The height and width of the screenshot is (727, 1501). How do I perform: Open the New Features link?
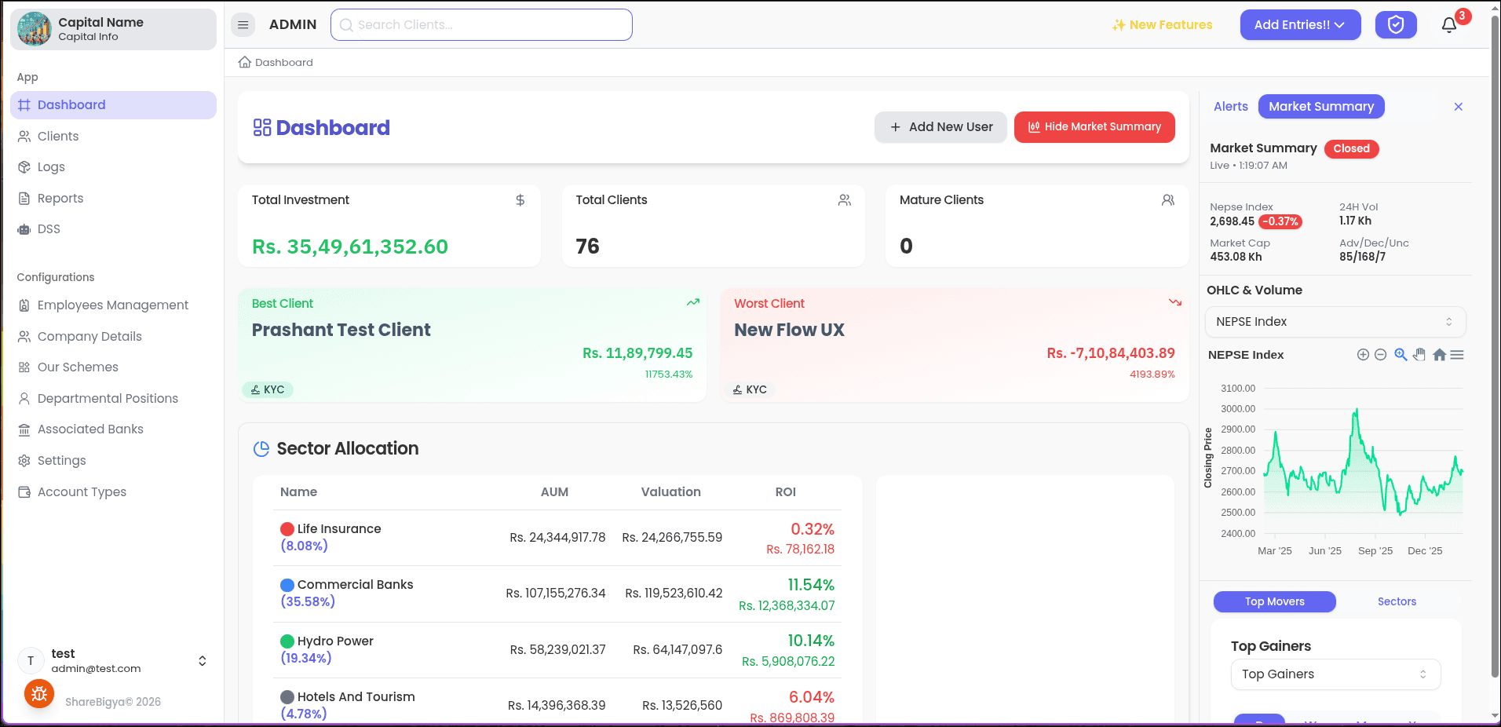(1163, 24)
